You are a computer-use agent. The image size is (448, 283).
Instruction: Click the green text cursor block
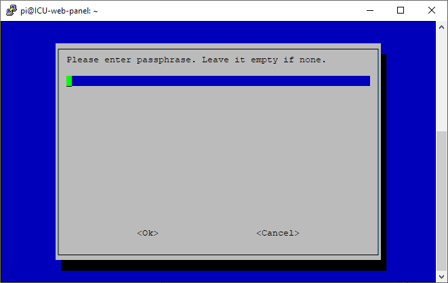[69, 81]
